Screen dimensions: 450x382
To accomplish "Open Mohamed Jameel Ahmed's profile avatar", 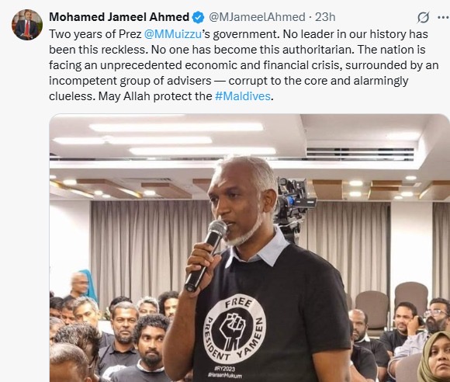I will coord(27,25).
